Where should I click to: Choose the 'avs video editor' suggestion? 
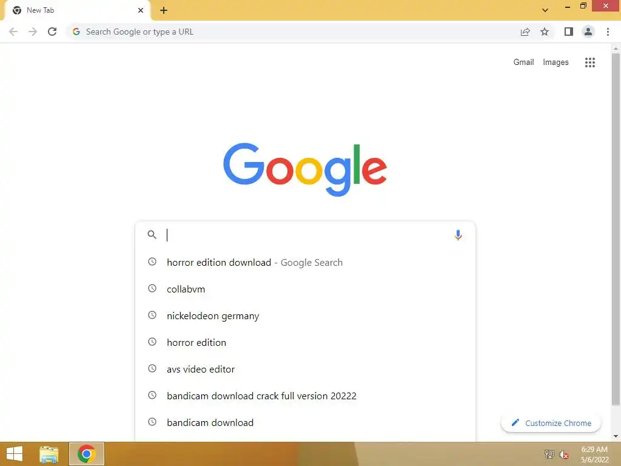[x=305, y=369]
